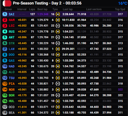Viewport: 128px width, 116px height.
Task: Click NOR's purple top speed 322
Action: [120, 89]
